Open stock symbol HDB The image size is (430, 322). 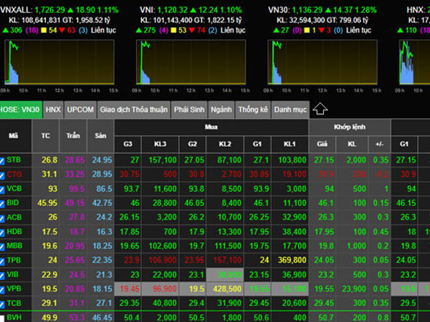coord(14,231)
